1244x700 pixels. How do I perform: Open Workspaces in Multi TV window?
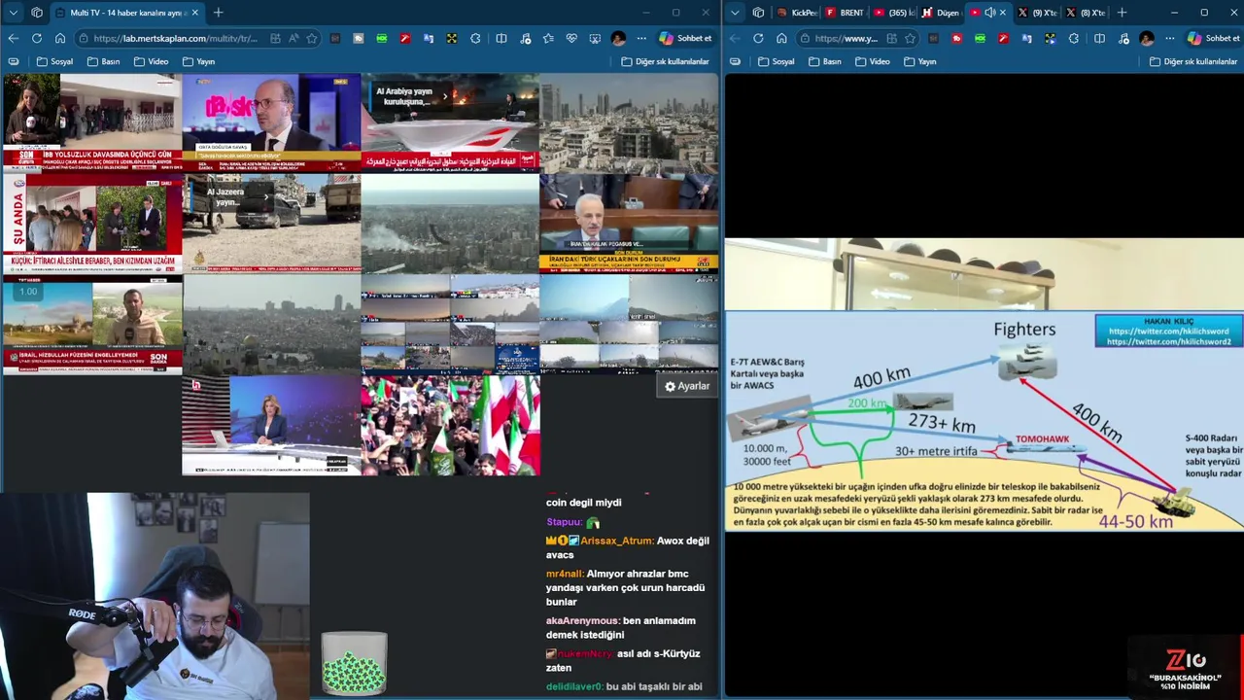[x=37, y=13]
